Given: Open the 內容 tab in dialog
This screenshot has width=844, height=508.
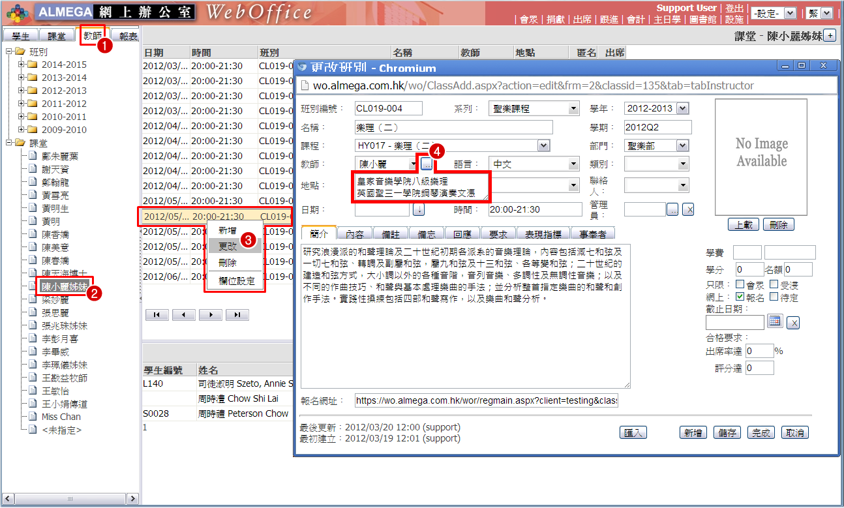Looking at the screenshot, I should click(x=355, y=234).
